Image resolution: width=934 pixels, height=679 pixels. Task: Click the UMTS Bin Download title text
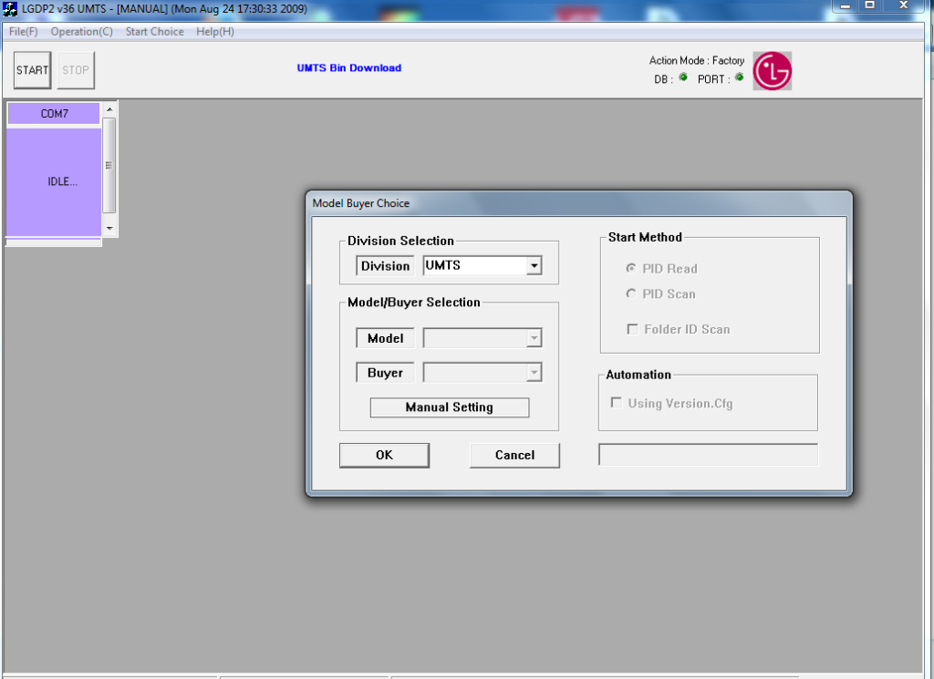[x=349, y=67]
